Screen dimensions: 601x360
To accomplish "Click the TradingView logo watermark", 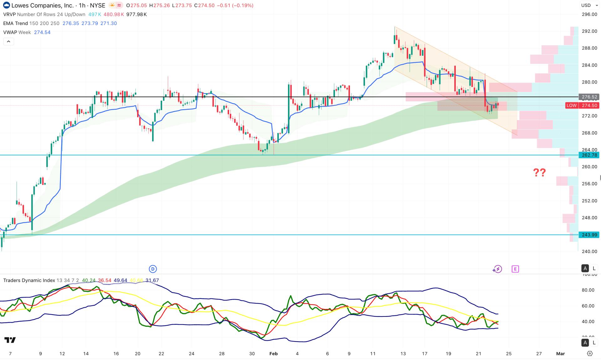I will click(10, 340).
